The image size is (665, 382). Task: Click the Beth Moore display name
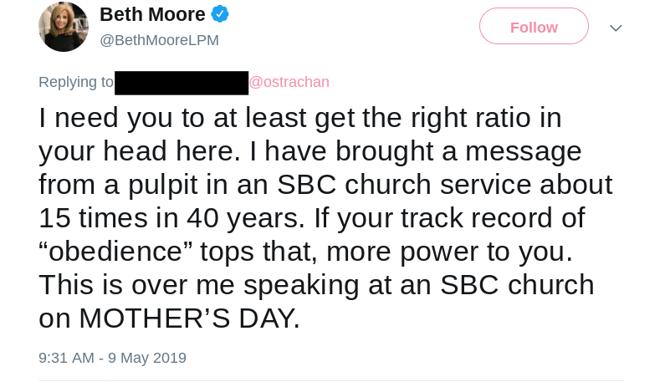pyautogui.click(x=152, y=14)
